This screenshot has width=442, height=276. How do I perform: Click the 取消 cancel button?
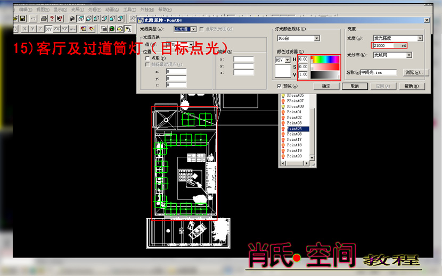[355, 86]
